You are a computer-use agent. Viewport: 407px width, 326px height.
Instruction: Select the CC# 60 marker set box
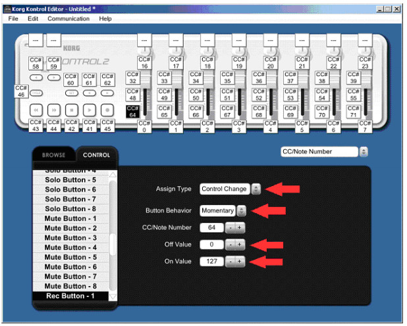pyautogui.click(x=70, y=80)
